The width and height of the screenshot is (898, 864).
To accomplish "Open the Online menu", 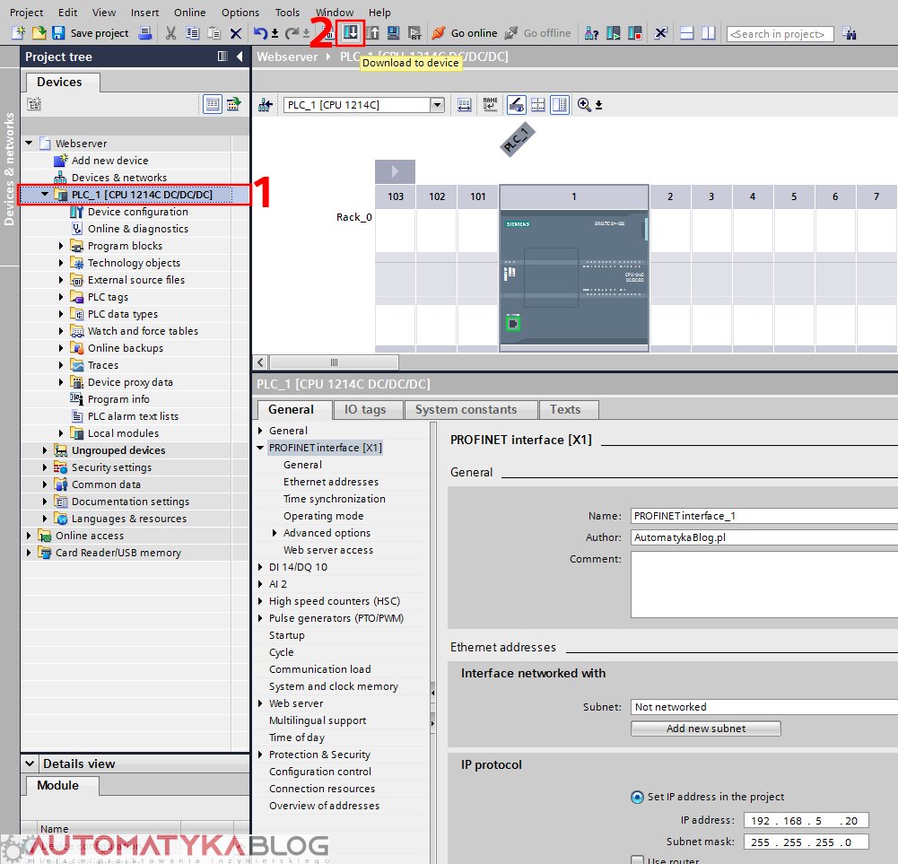I will point(189,12).
